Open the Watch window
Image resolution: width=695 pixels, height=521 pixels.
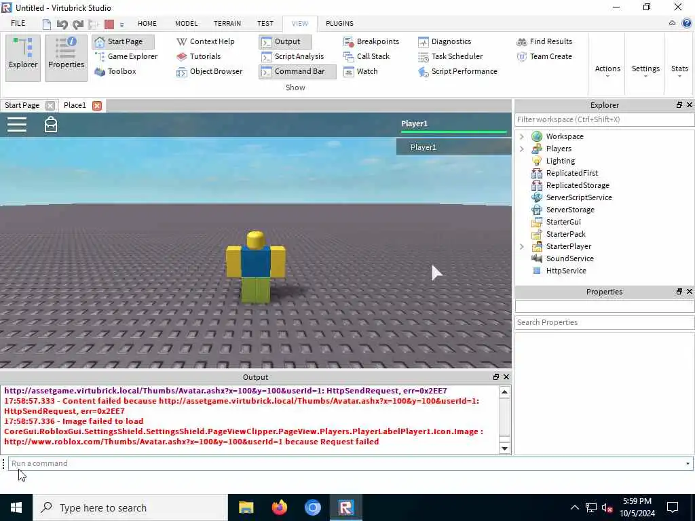coord(361,71)
